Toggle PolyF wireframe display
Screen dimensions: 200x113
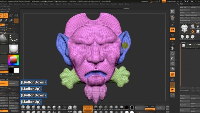[x=172, y=74]
